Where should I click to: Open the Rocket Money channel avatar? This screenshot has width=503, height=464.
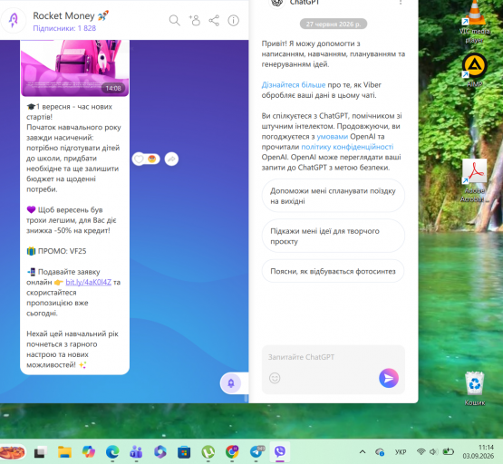[x=14, y=20]
